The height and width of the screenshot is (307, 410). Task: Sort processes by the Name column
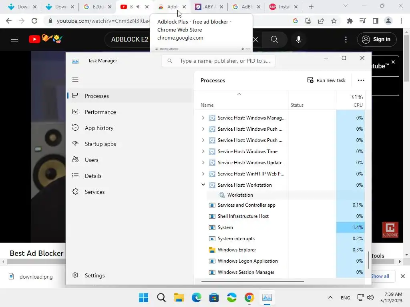(241, 100)
